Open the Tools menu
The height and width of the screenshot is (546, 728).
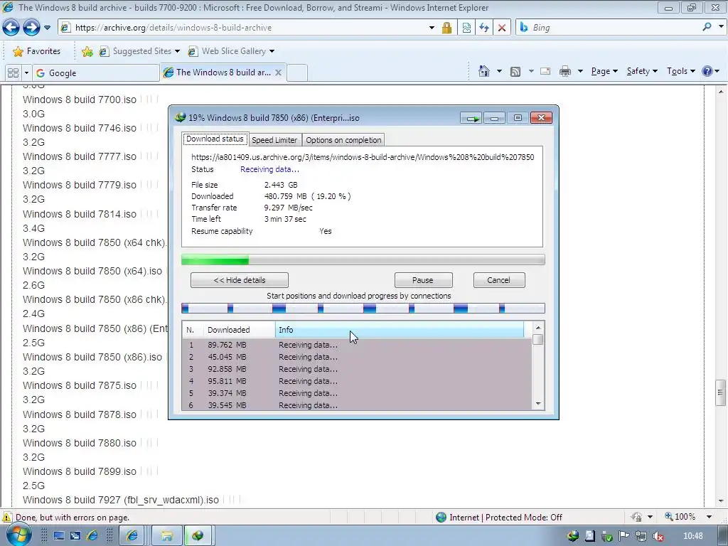click(680, 71)
